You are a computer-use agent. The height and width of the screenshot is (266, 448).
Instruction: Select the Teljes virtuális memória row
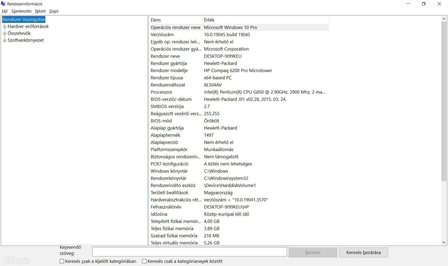click(239, 243)
